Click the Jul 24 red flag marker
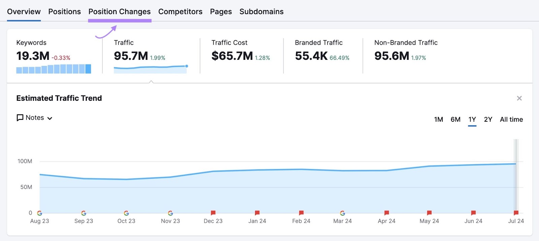 516,213
